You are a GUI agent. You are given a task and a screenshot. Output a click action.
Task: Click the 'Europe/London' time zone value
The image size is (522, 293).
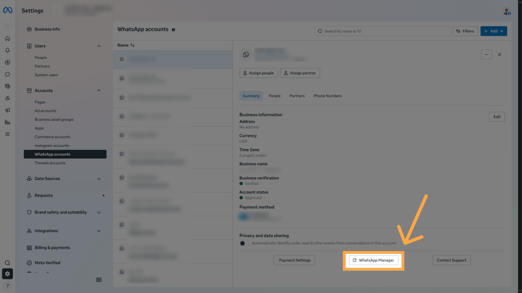[253, 155]
